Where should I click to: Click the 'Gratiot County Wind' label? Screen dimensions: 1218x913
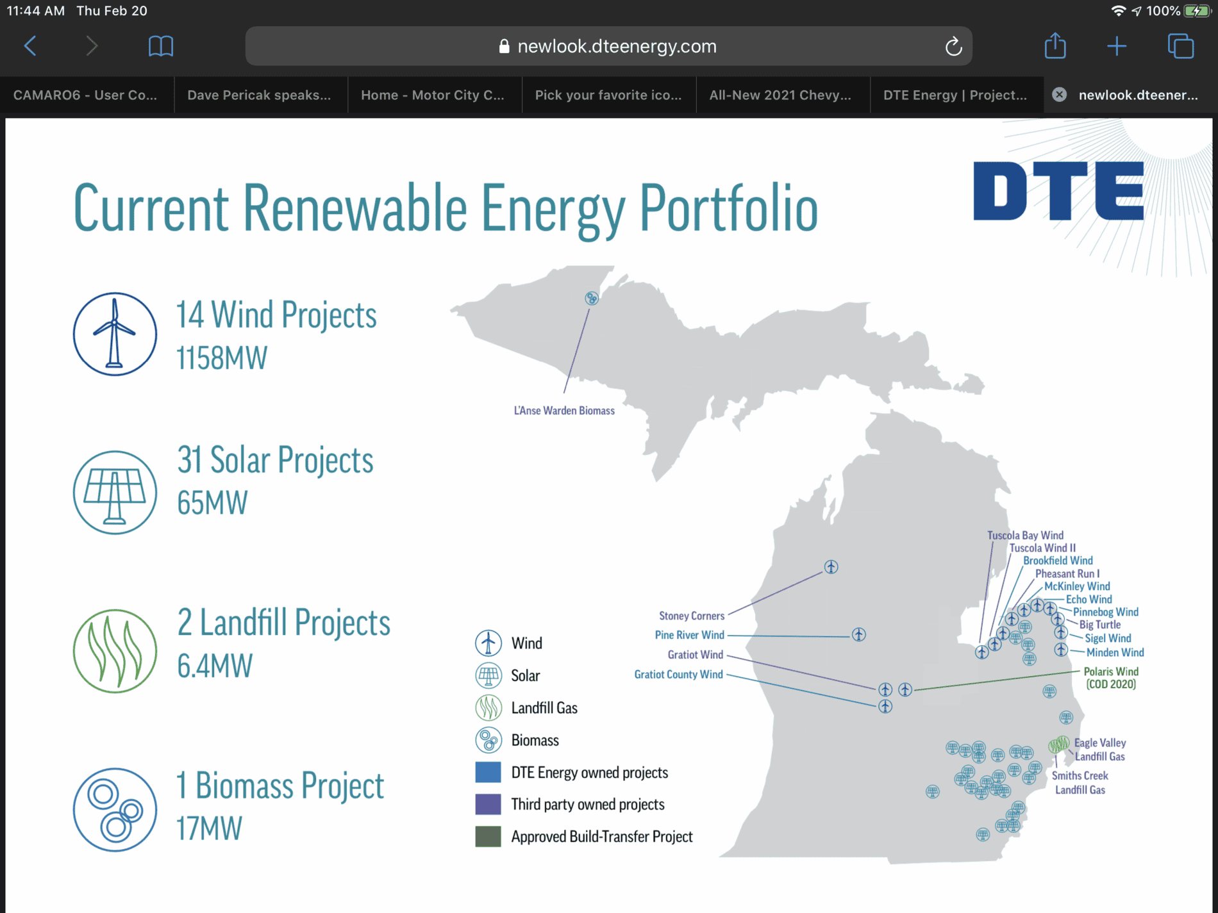click(678, 674)
